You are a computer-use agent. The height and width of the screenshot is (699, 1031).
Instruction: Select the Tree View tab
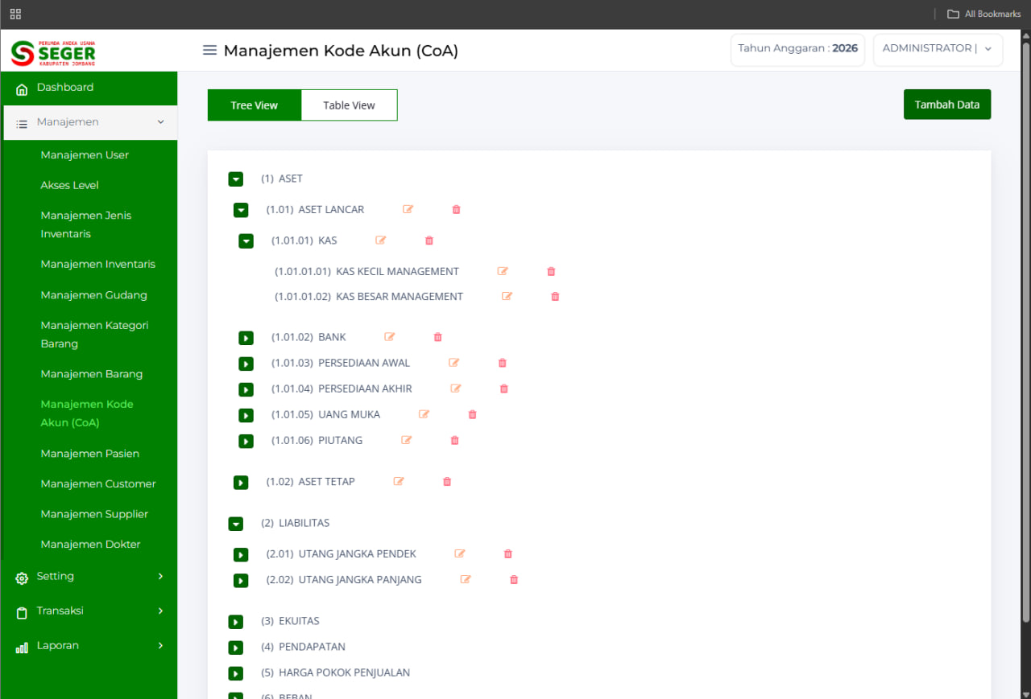coord(255,105)
